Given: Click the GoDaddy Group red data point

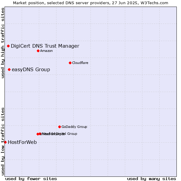Looking at the screenshot, I should click(59, 127).
